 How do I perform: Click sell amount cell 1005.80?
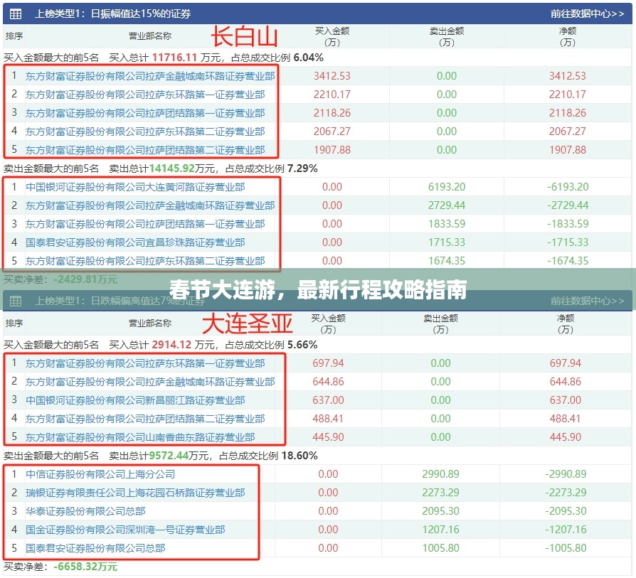(x=440, y=548)
